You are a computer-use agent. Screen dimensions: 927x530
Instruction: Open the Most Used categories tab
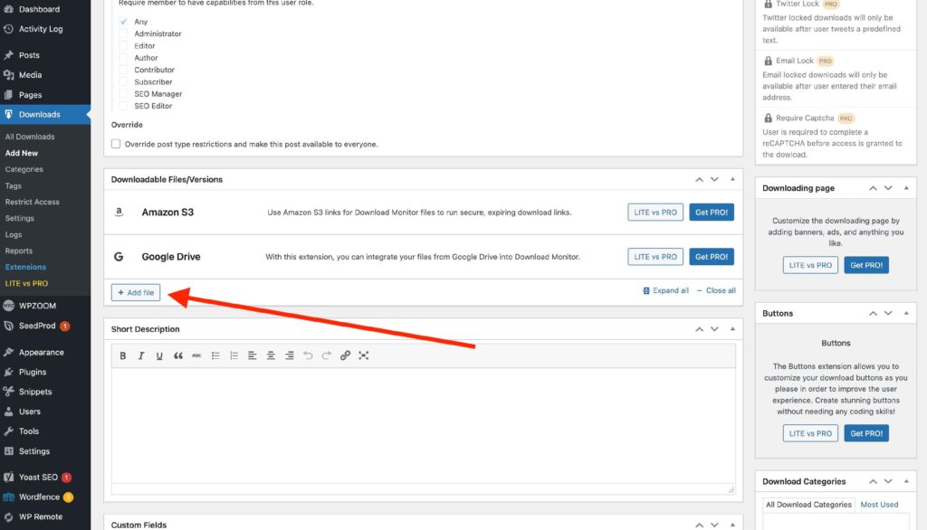[x=878, y=505]
